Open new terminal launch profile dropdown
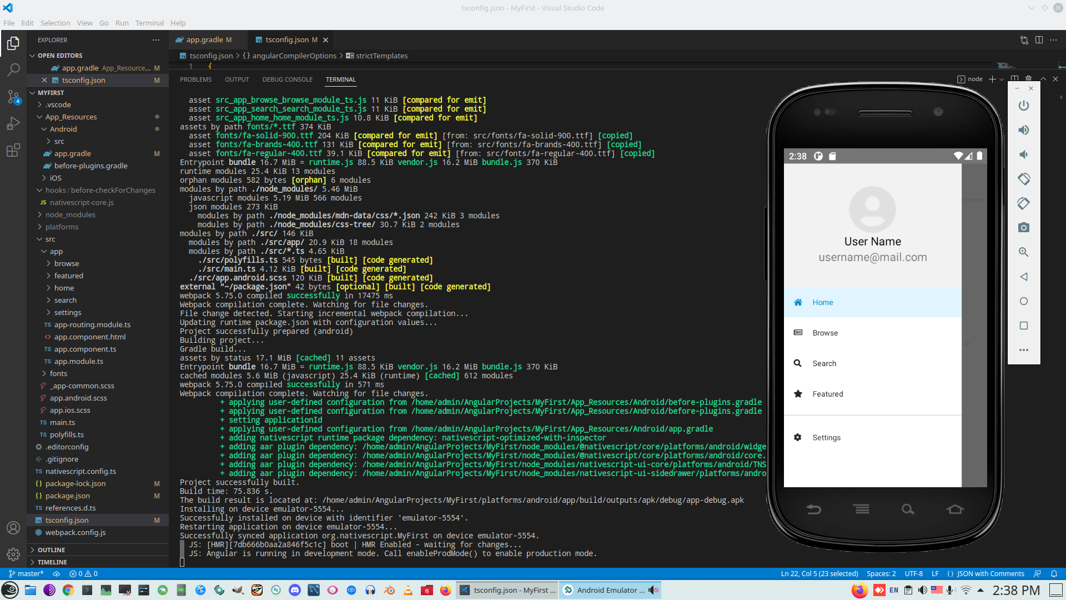 pos(1002,79)
